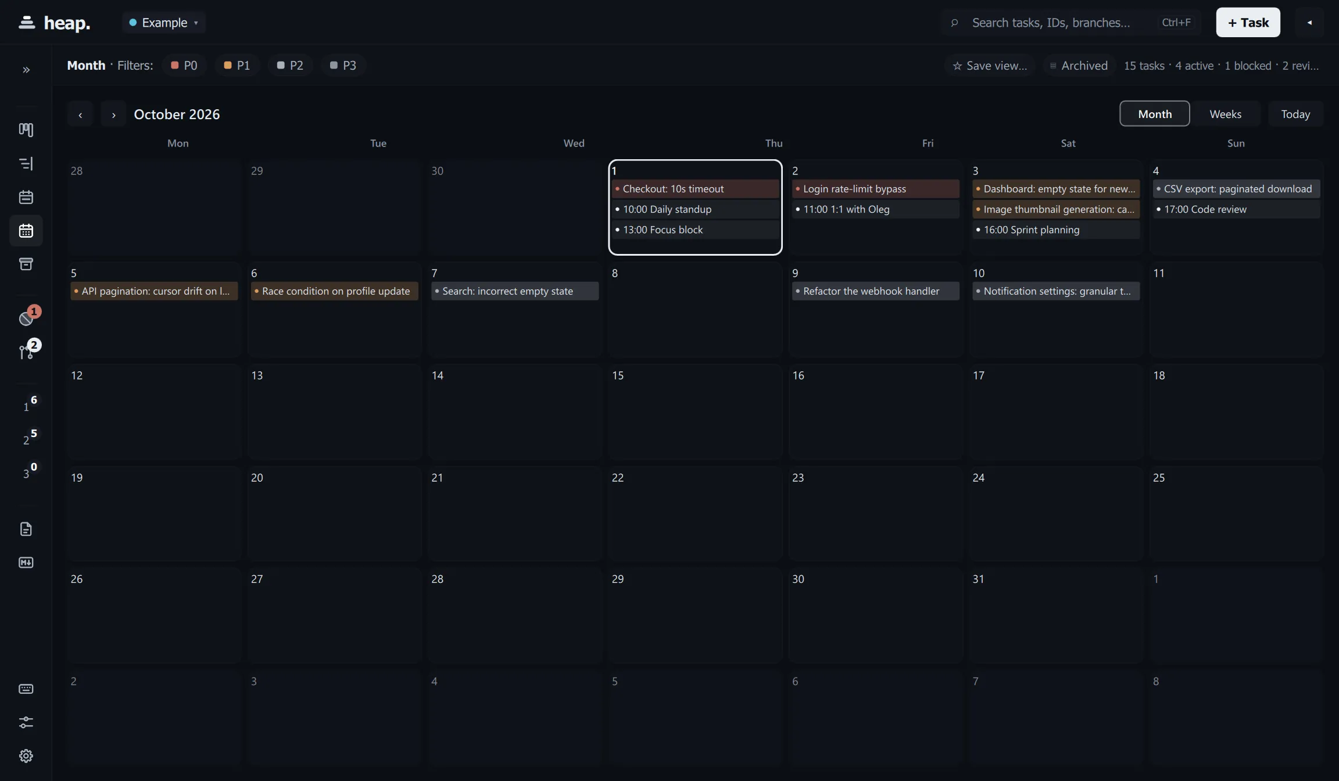The height and width of the screenshot is (781, 1339).
Task: Toggle Archived tasks visibility
Action: (1078, 65)
